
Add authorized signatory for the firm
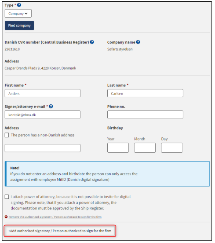[60, 231]
